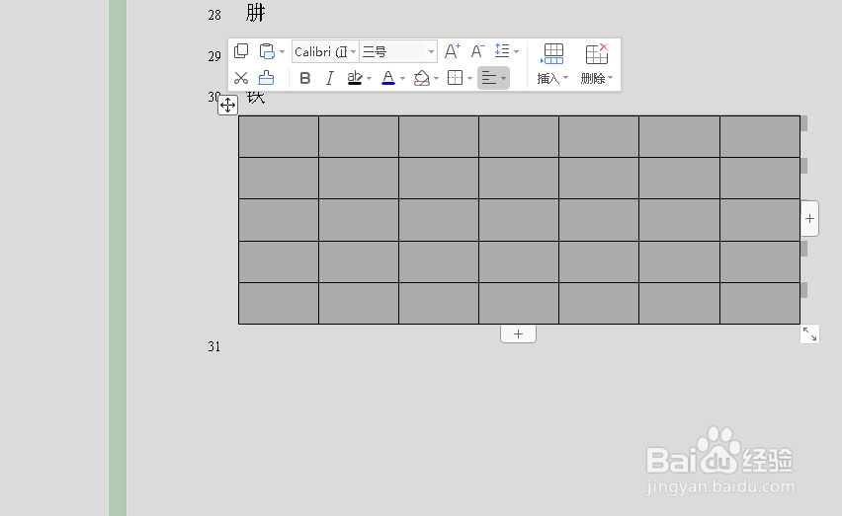The width and height of the screenshot is (842, 516).
Task: Open font color dropdown arrow
Action: 403,79
